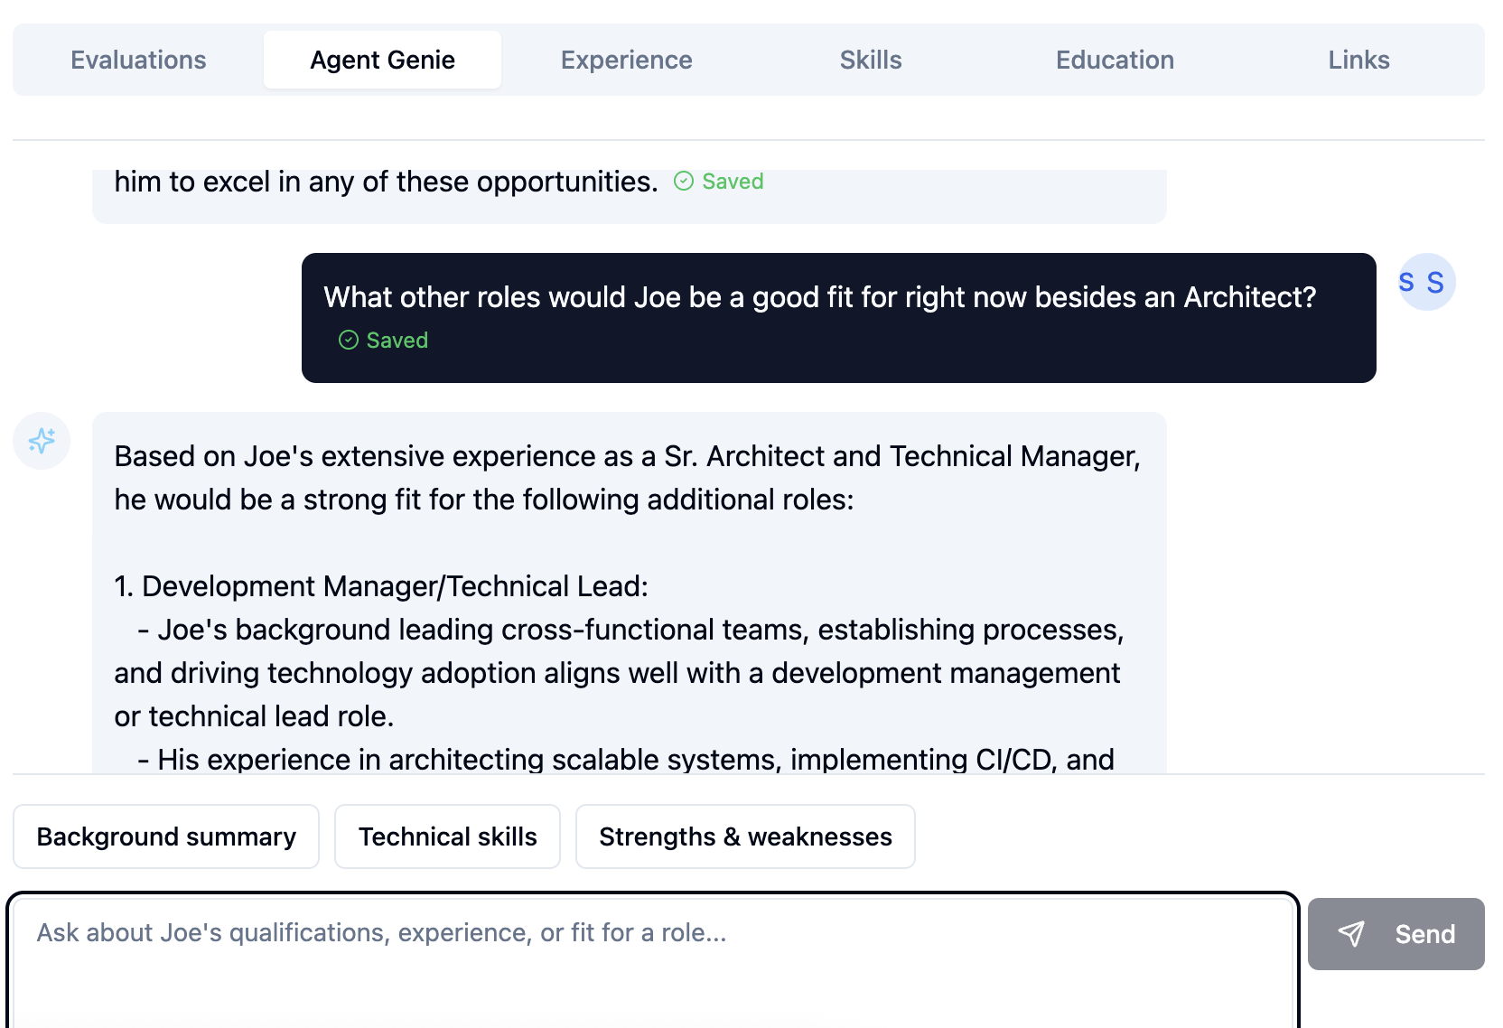Click the Strengths & weaknesses button

[745, 836]
